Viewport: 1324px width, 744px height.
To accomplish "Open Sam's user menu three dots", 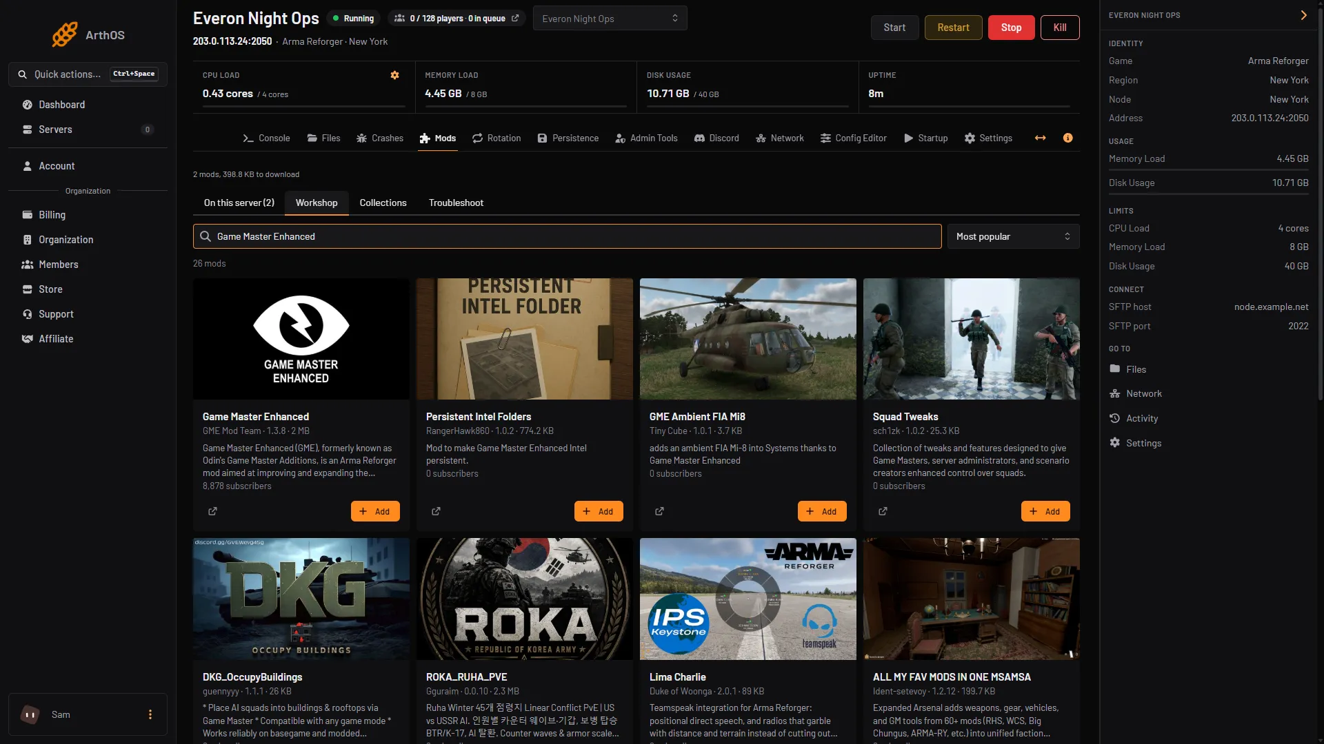I will [x=150, y=714].
